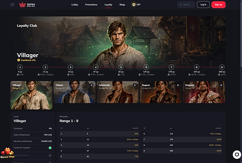This screenshot has height=163, width=242.
Task: Click the Range 1 - 9 rewards heading
Action: (x=69, y=121)
